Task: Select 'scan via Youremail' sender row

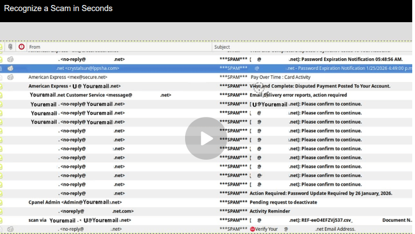Action: point(80,220)
